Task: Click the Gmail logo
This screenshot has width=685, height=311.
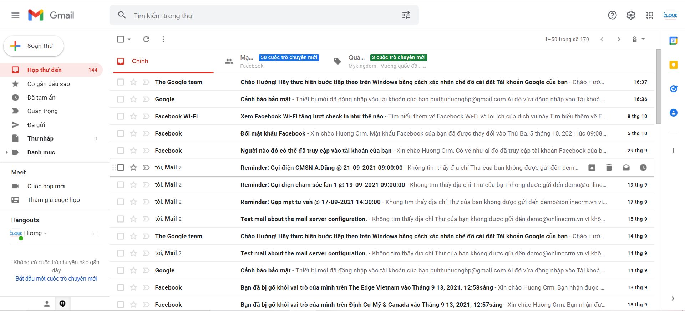Action: click(x=51, y=15)
